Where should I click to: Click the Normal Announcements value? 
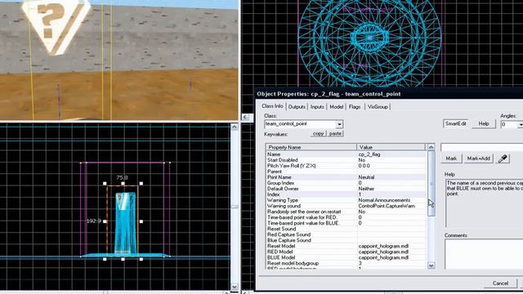[x=384, y=200]
